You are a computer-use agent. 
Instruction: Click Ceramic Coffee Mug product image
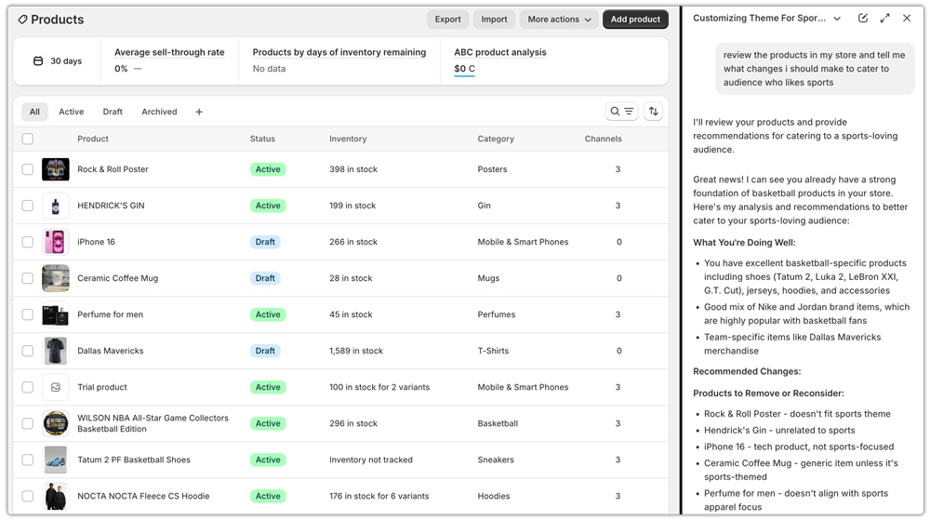(x=56, y=278)
